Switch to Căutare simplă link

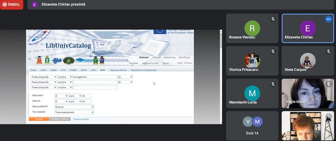pyautogui.click(x=81, y=119)
